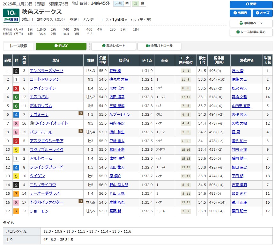Open the 出馬表 race card
This screenshot has height=246, width=275.
coord(240,13)
